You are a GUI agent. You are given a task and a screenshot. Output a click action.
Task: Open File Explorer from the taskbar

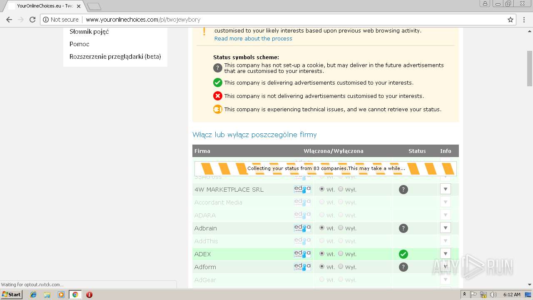click(x=47, y=295)
